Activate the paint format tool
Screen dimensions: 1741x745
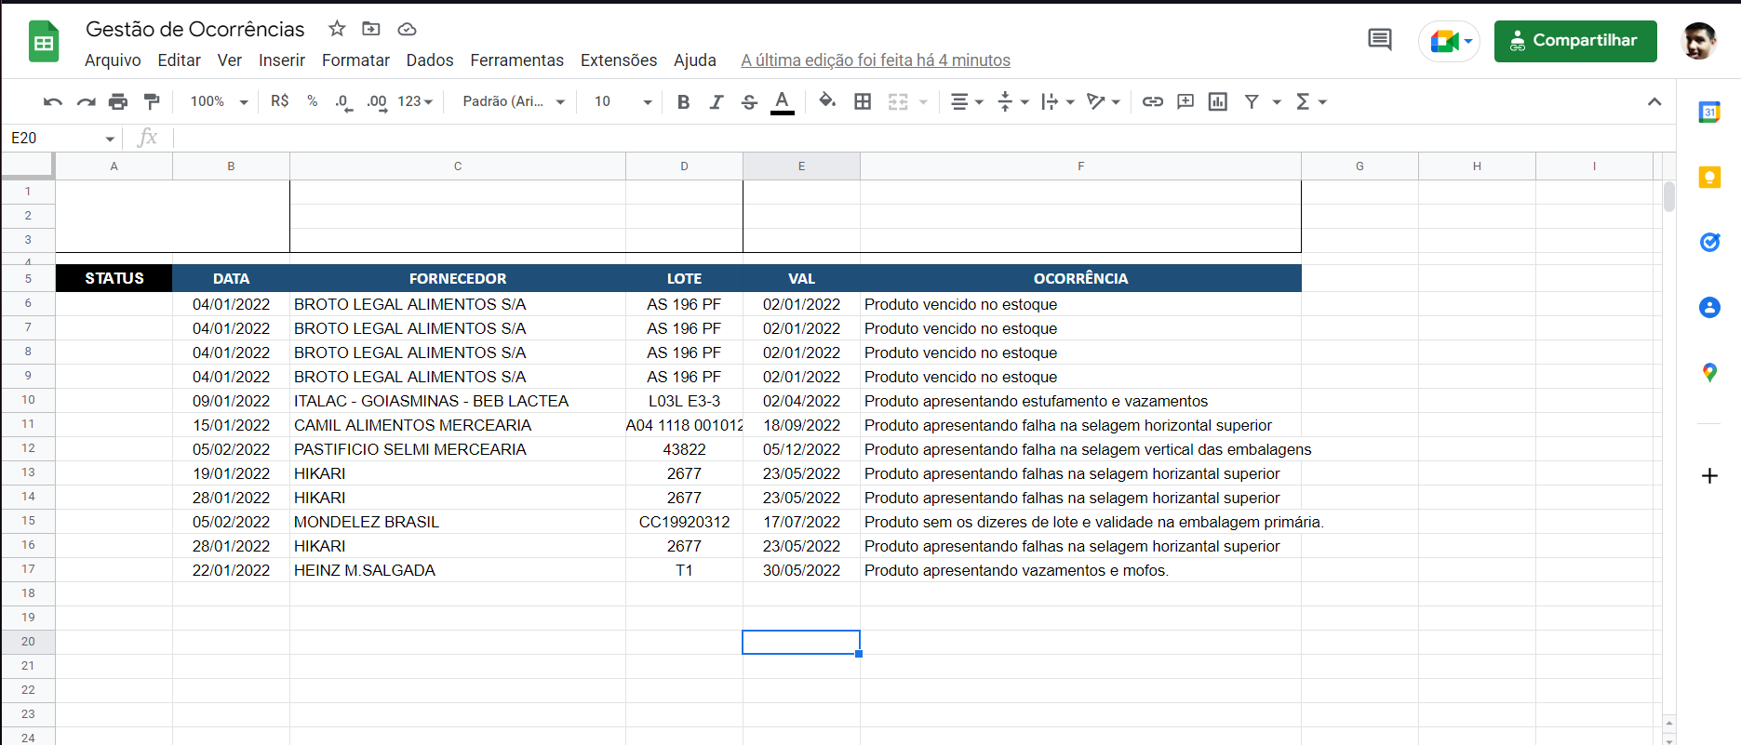click(151, 101)
